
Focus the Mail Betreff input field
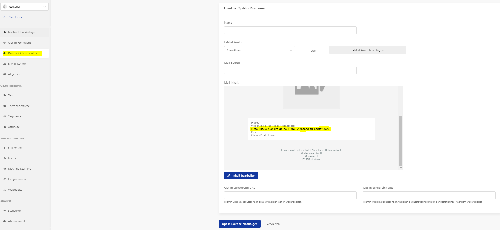pos(290,70)
